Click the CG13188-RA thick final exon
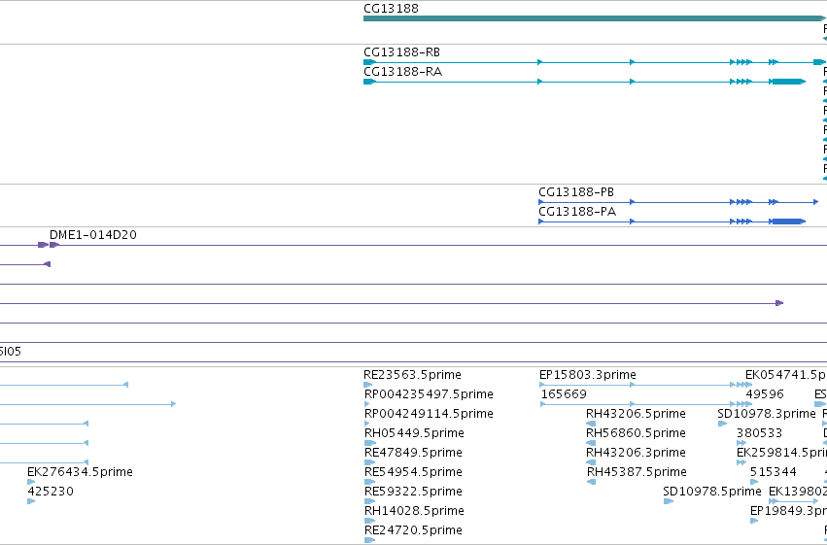The height and width of the screenshot is (545, 827). click(788, 82)
